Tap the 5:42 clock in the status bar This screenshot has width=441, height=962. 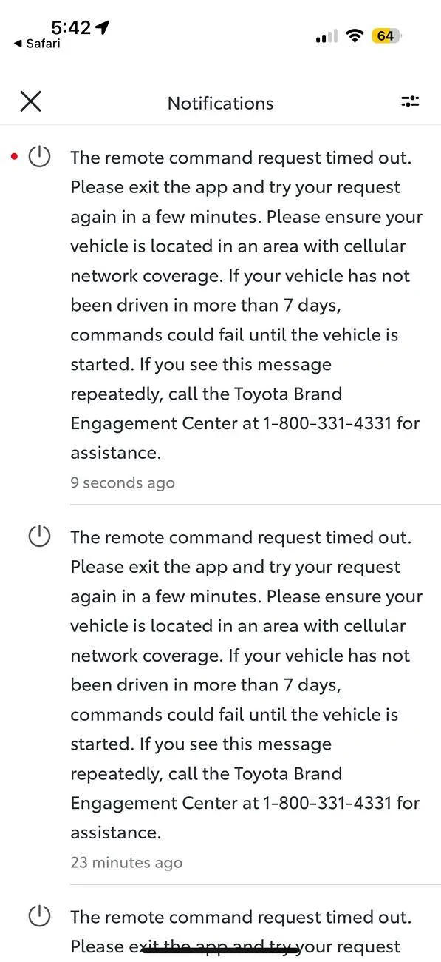(x=71, y=27)
